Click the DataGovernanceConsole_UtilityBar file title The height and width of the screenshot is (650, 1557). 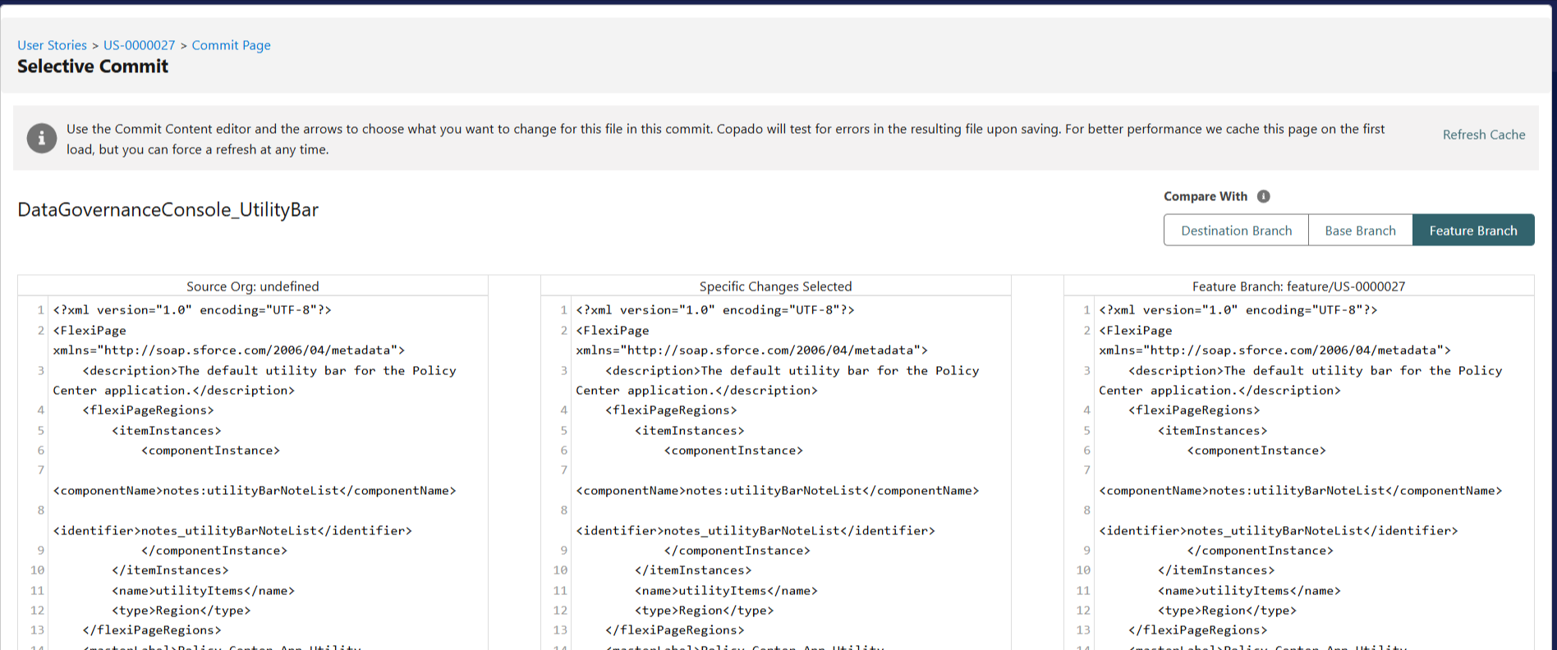tap(168, 210)
